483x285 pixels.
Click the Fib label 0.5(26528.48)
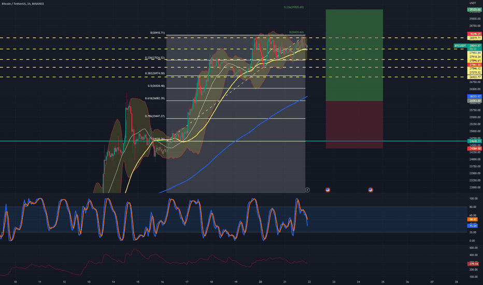[156, 86]
